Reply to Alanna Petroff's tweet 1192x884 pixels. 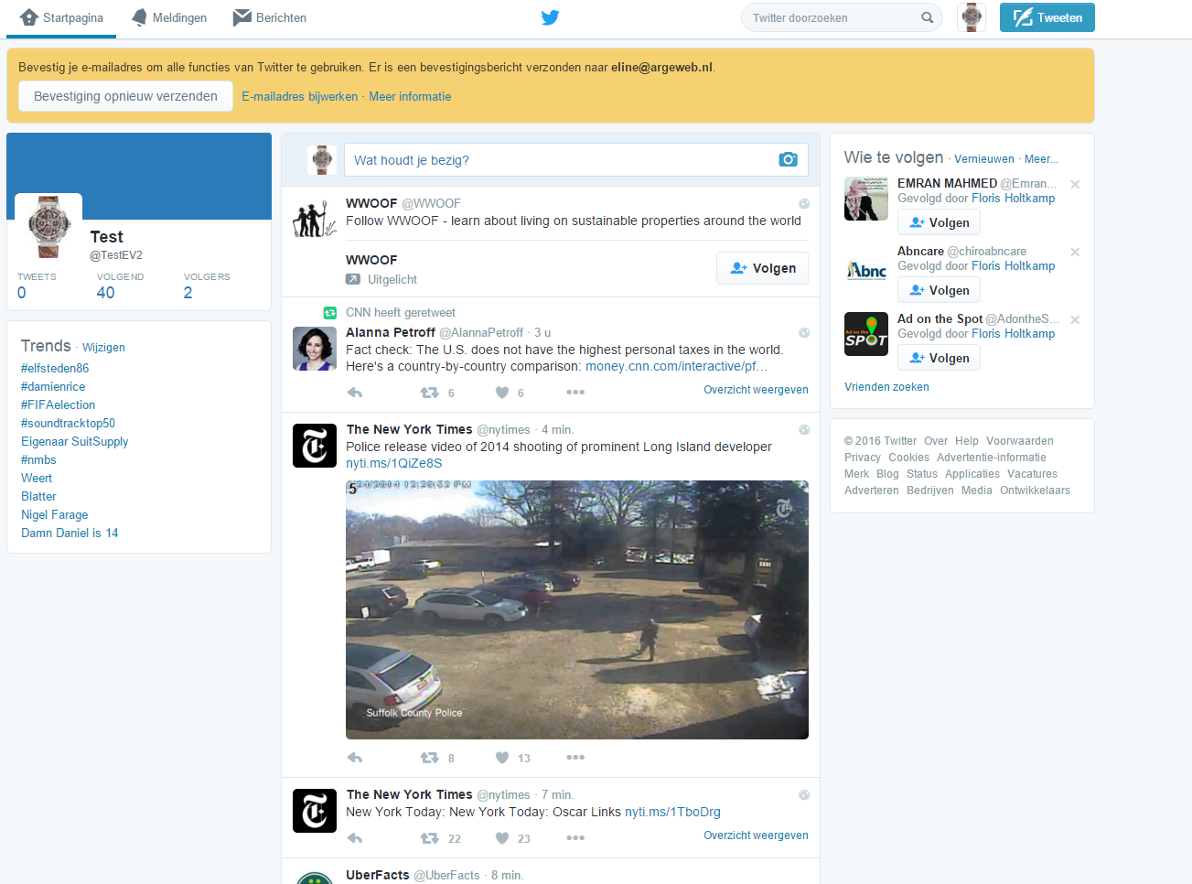click(355, 393)
